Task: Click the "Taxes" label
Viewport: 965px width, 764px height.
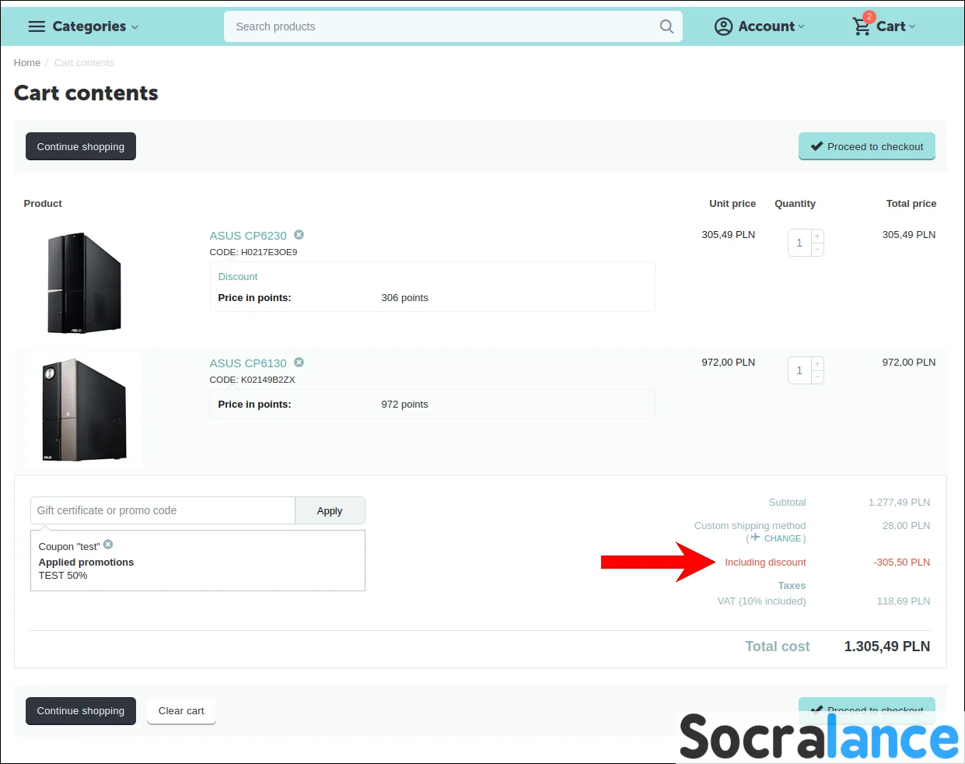Action: 792,586
